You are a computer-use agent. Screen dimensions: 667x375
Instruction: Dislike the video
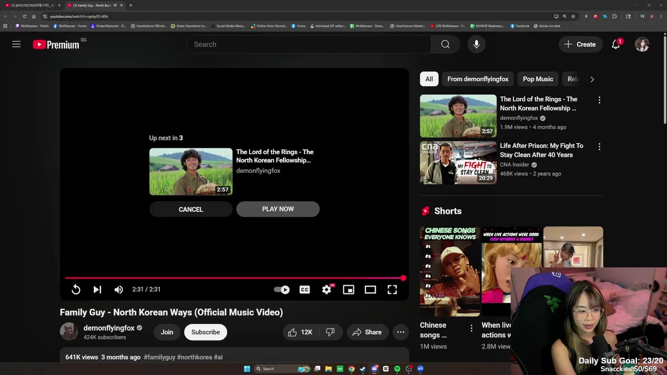click(330, 332)
